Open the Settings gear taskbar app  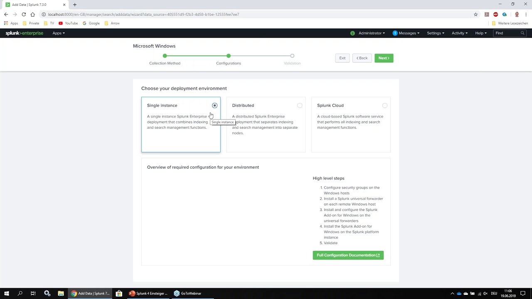(x=47, y=294)
